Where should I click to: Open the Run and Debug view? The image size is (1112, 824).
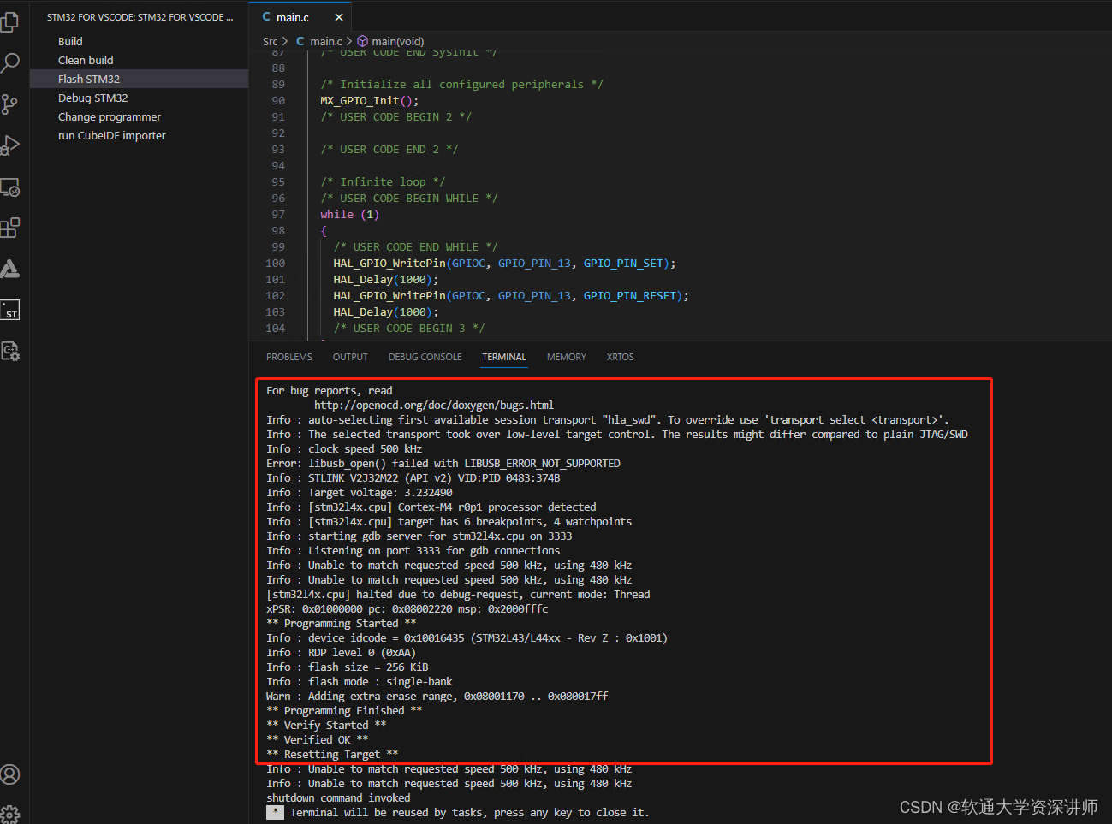pyautogui.click(x=10, y=145)
